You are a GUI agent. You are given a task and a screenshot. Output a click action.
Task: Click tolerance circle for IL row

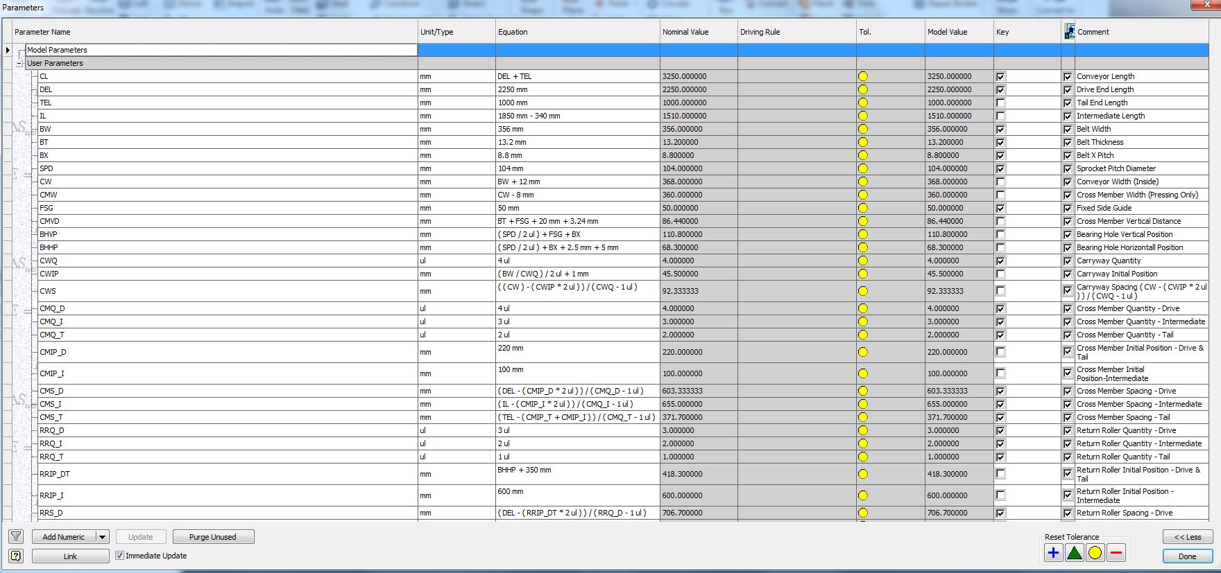pos(863,116)
